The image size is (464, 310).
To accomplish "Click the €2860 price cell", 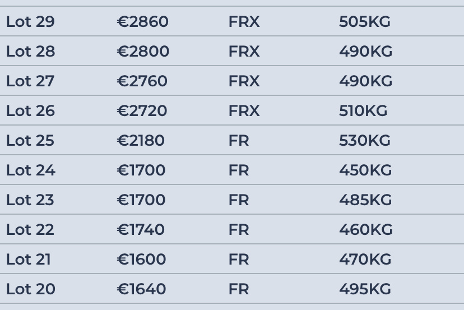I will pyautogui.click(x=143, y=22).
